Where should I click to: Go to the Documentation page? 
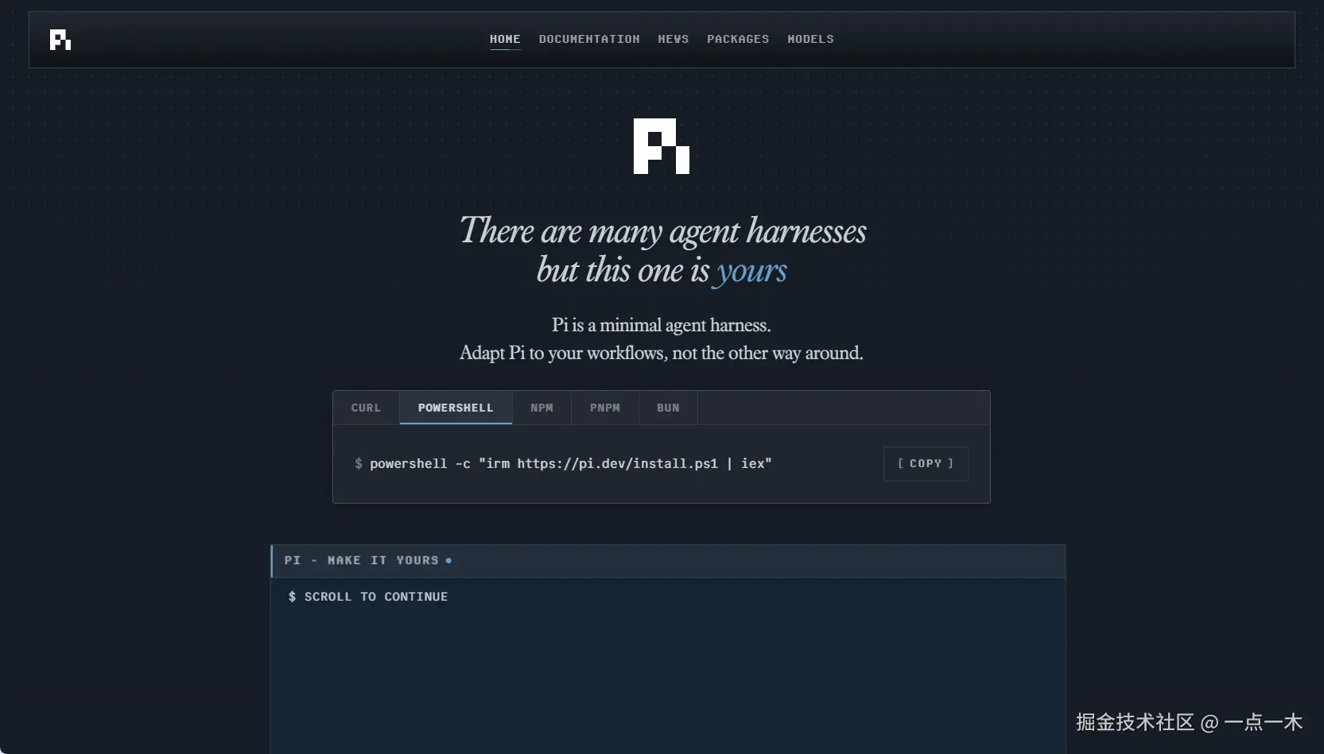[589, 39]
